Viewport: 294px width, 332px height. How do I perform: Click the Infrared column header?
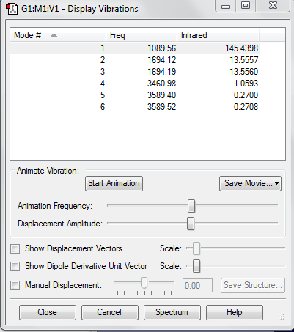[218, 35]
